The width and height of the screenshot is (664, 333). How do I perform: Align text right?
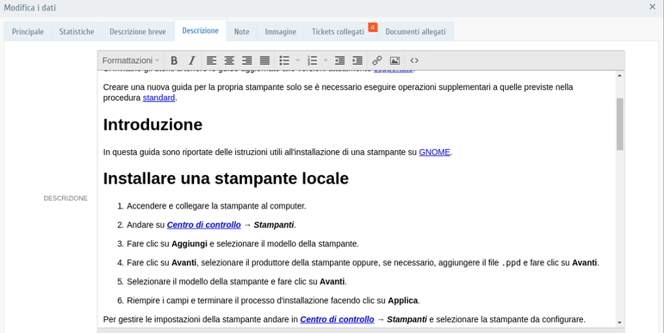(x=247, y=60)
